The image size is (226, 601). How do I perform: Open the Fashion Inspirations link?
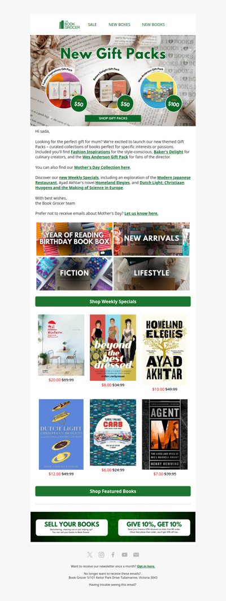point(90,152)
